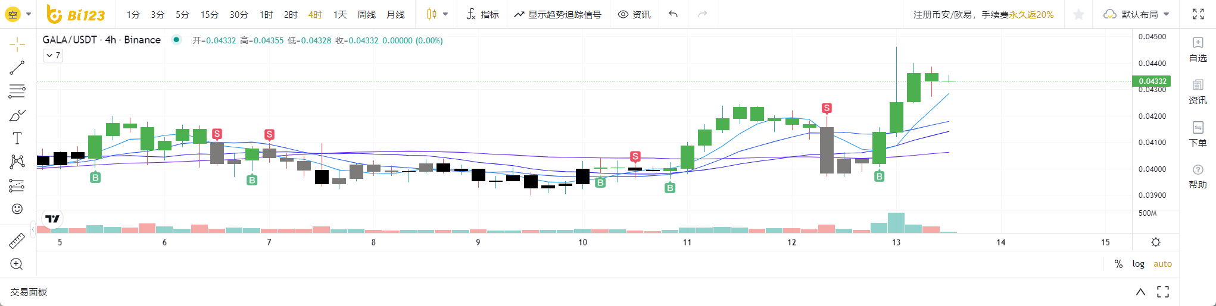Open the emoji icons tool

17,209
